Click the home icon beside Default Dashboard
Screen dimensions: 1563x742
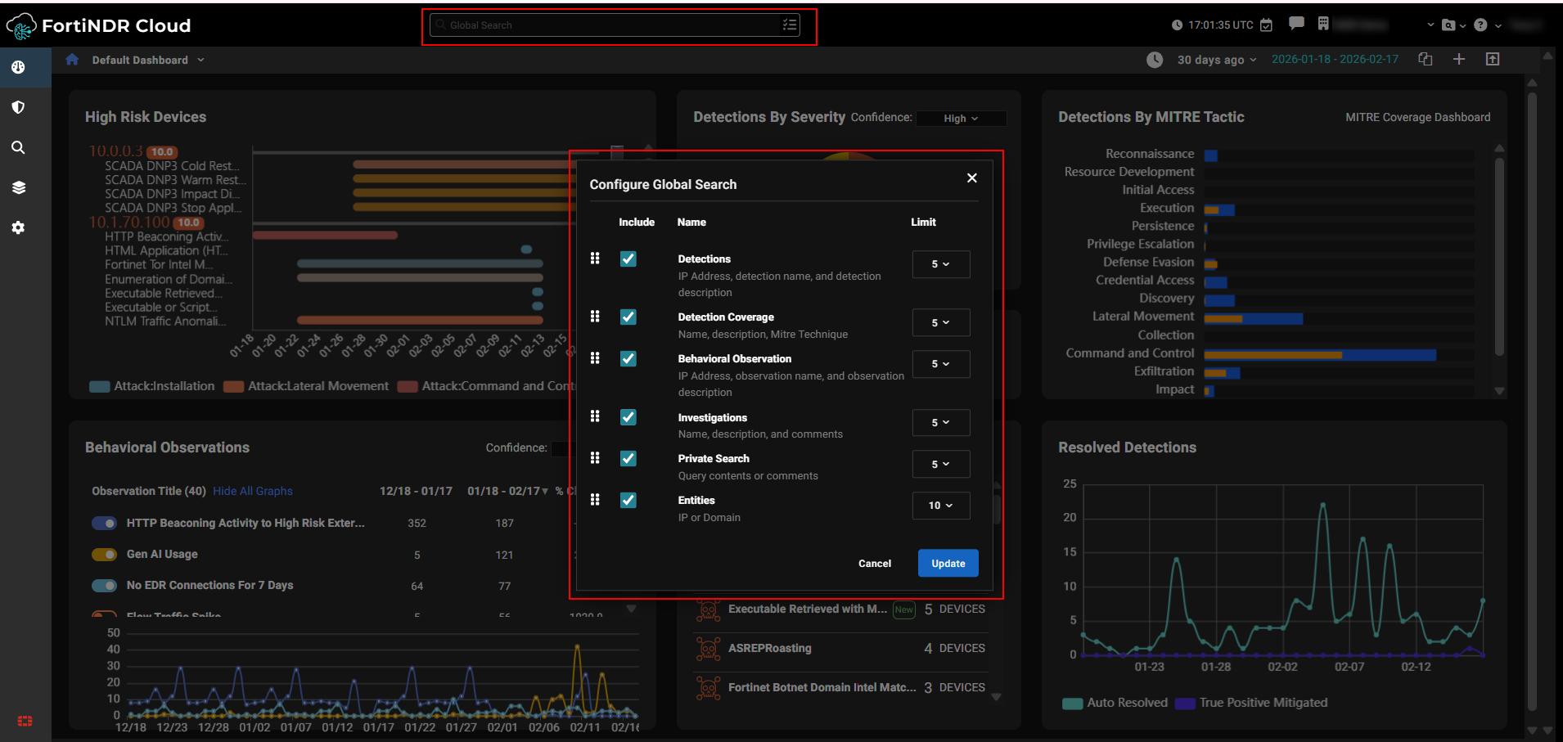coord(72,59)
